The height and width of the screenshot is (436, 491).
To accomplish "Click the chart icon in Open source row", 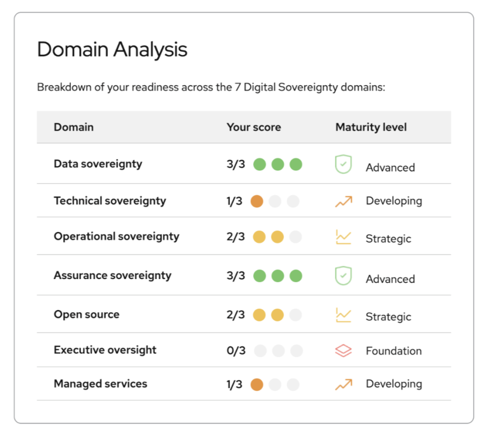I will point(343,315).
